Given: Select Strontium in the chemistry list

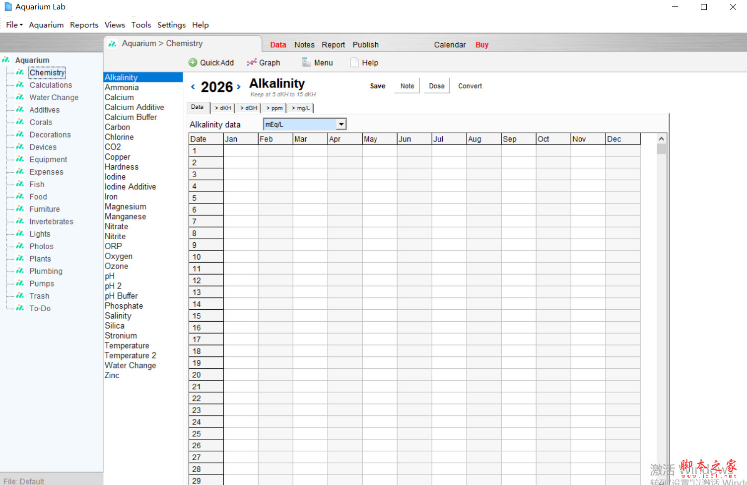Looking at the screenshot, I should click(x=121, y=336).
